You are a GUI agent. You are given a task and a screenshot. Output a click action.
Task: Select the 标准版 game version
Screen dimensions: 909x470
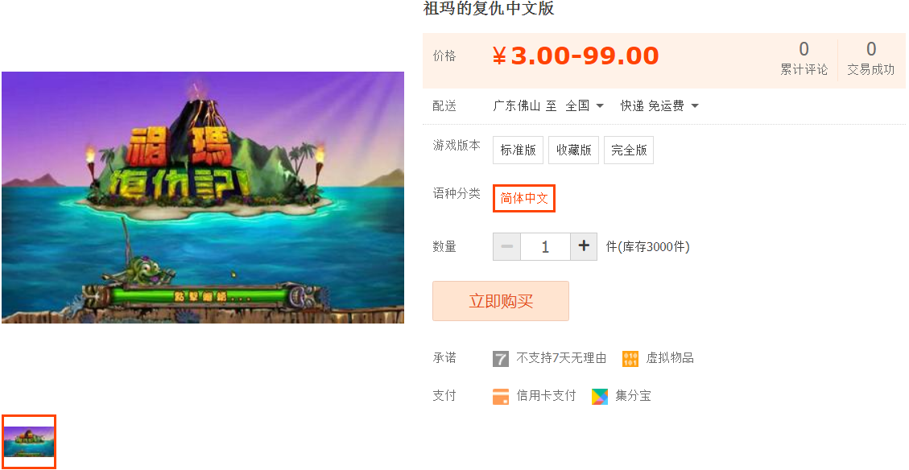click(518, 150)
